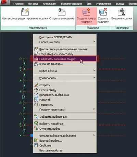
Task: Click the Редактировать panel title
Action: tap(38, 28)
